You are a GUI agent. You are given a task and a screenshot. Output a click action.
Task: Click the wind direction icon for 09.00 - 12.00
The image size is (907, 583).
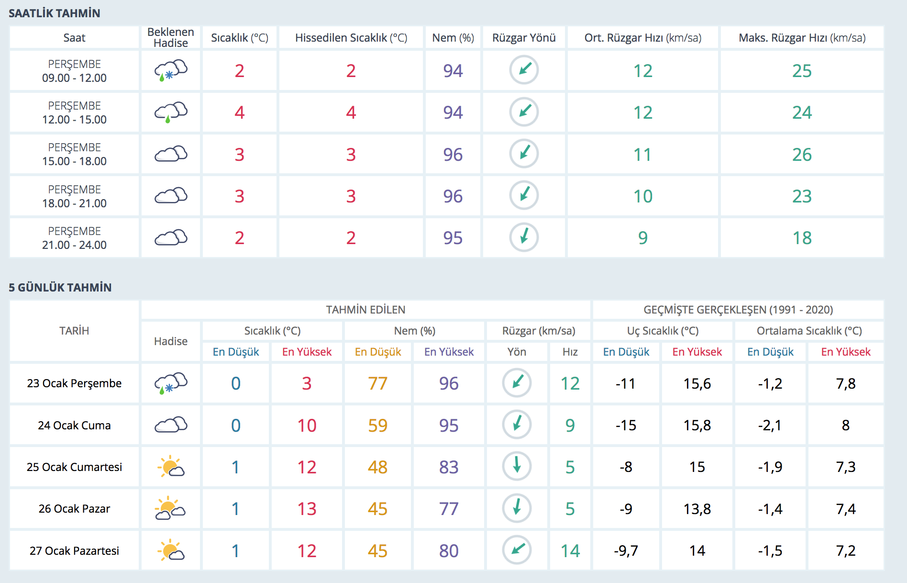[524, 70]
